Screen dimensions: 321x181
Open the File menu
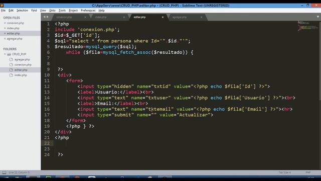[x=4, y=11]
